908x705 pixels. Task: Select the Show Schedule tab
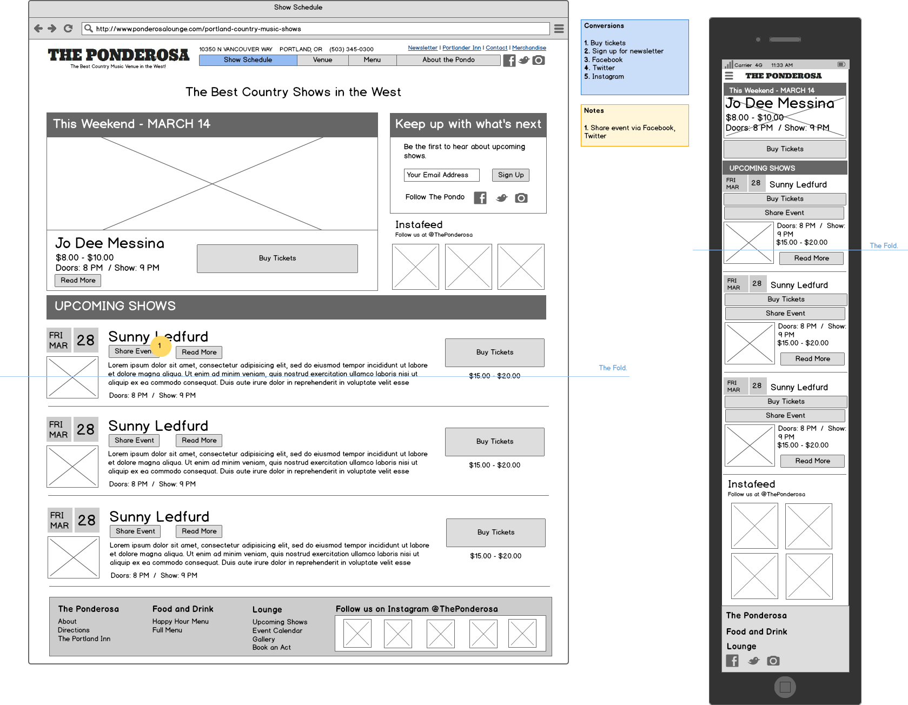(x=248, y=60)
